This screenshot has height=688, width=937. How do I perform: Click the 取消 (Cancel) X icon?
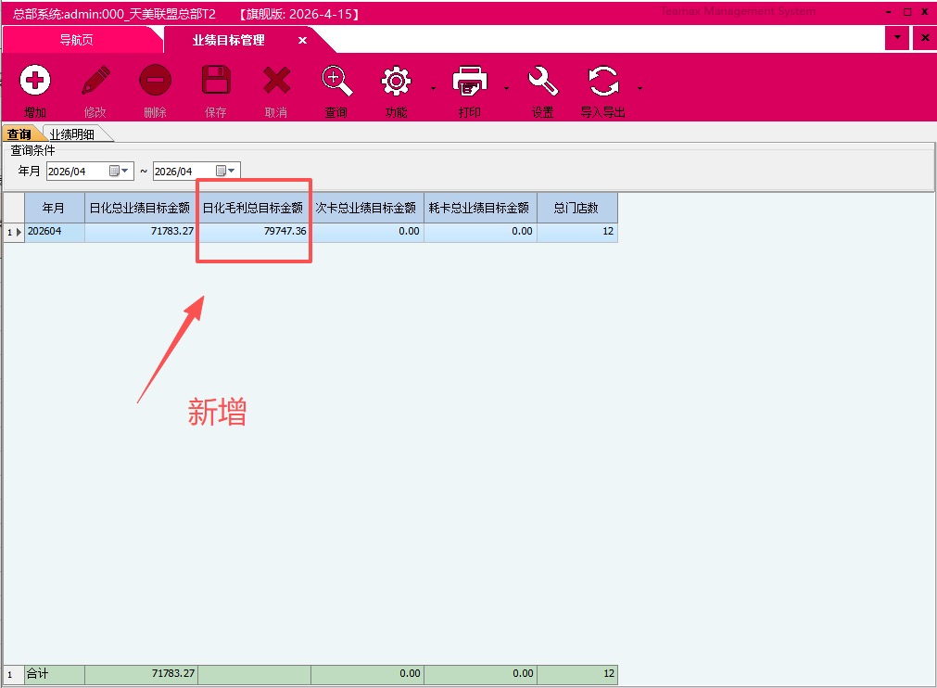(276, 82)
